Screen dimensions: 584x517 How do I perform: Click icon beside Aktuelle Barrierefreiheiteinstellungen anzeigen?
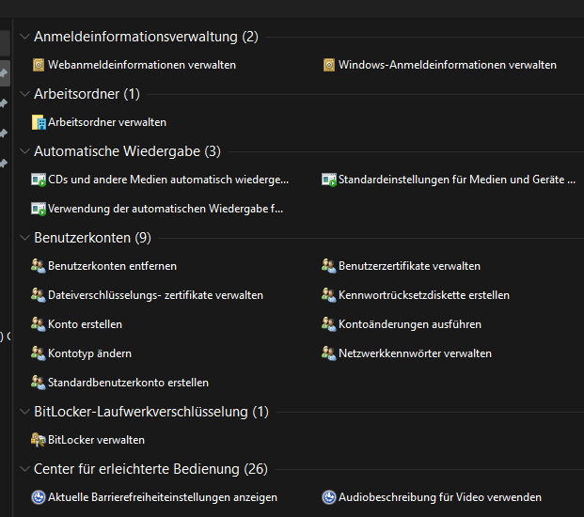(x=39, y=497)
